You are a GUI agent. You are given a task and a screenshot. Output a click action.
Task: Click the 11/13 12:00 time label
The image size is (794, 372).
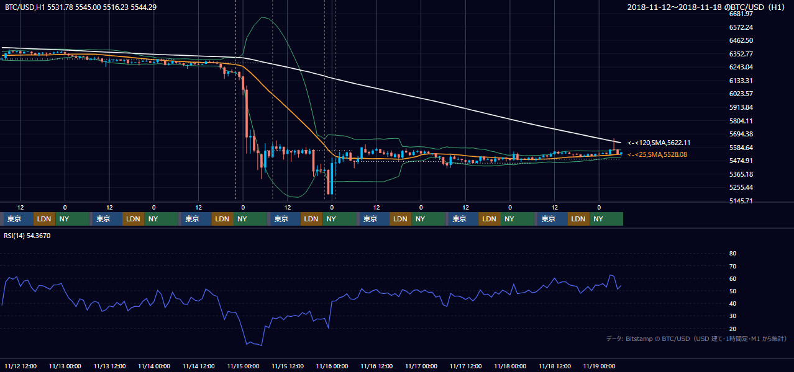tap(109, 366)
